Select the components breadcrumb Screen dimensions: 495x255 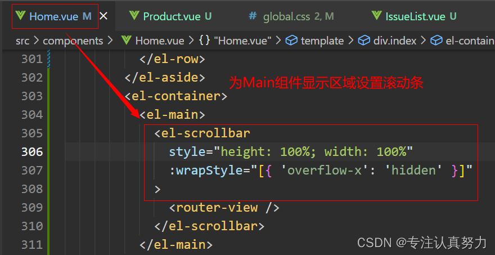[x=73, y=41]
